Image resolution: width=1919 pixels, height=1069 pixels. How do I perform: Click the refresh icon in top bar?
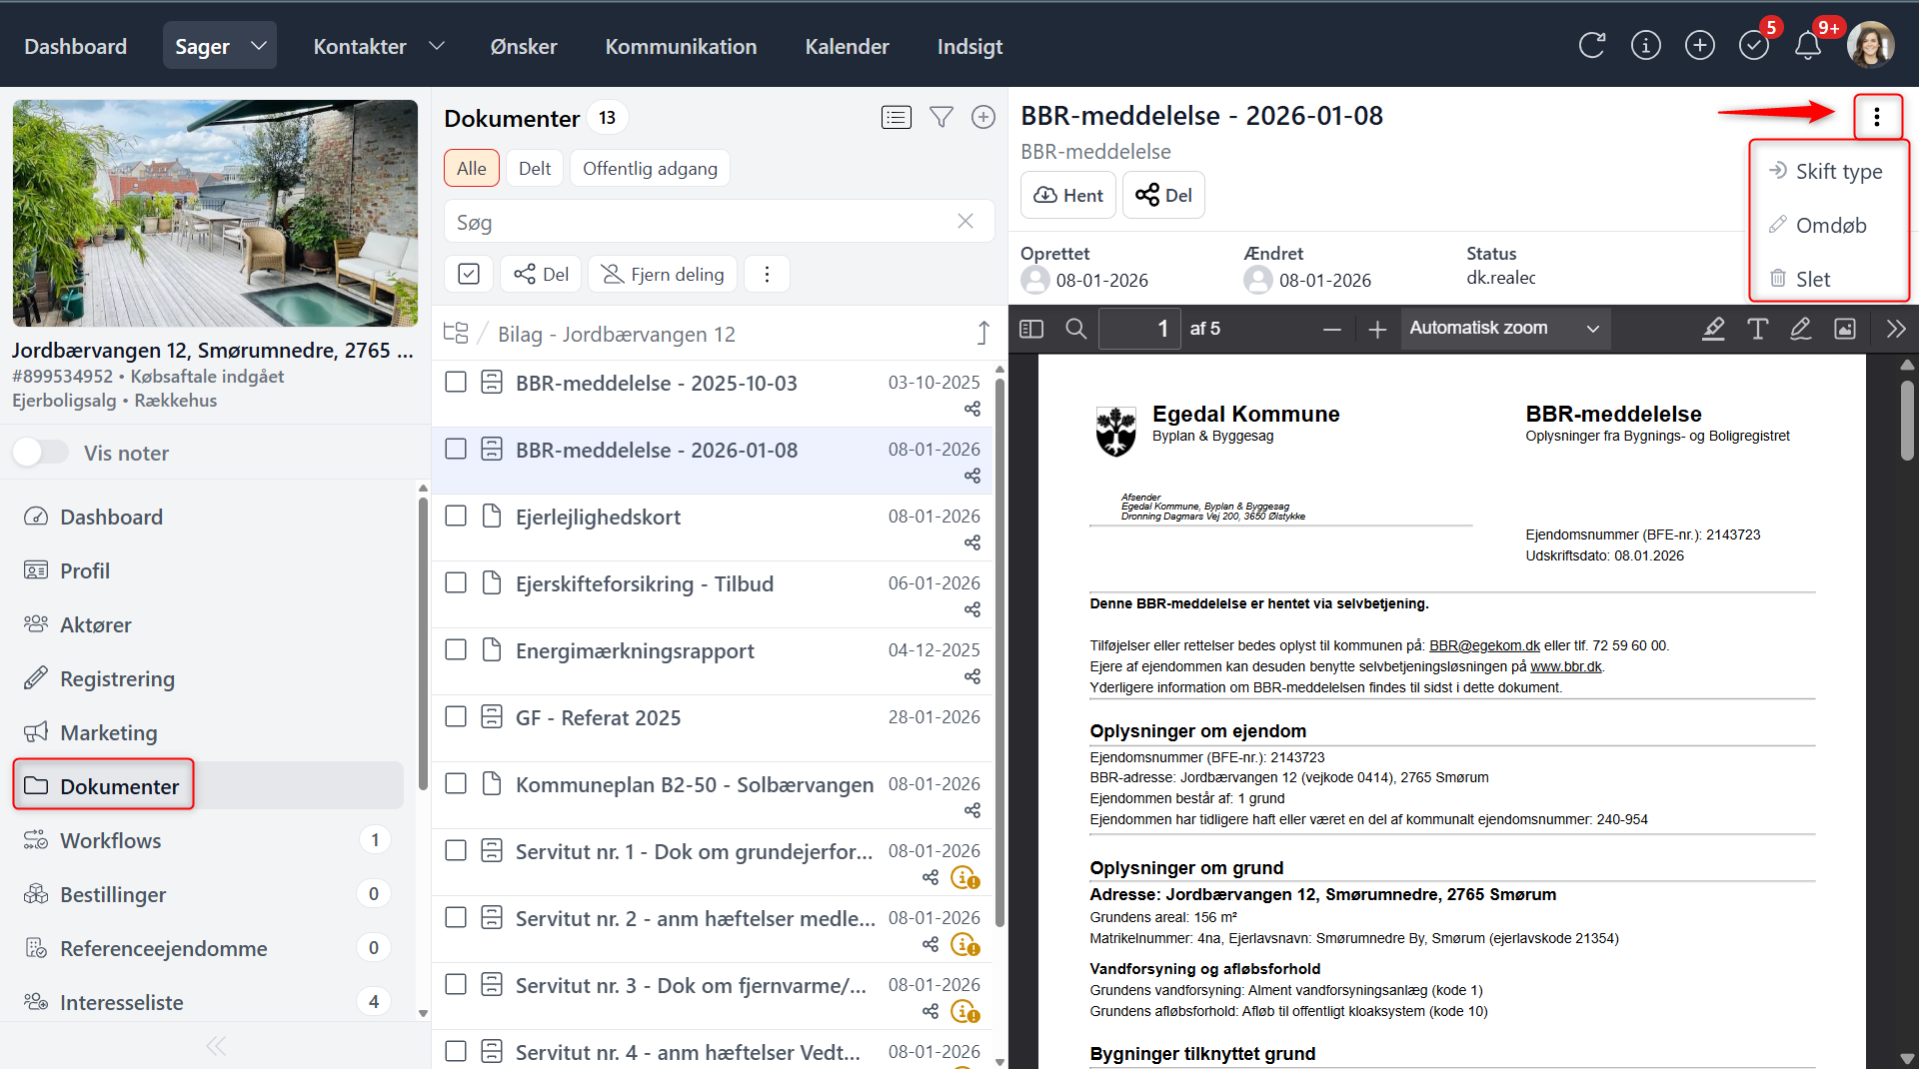coord(1591,46)
